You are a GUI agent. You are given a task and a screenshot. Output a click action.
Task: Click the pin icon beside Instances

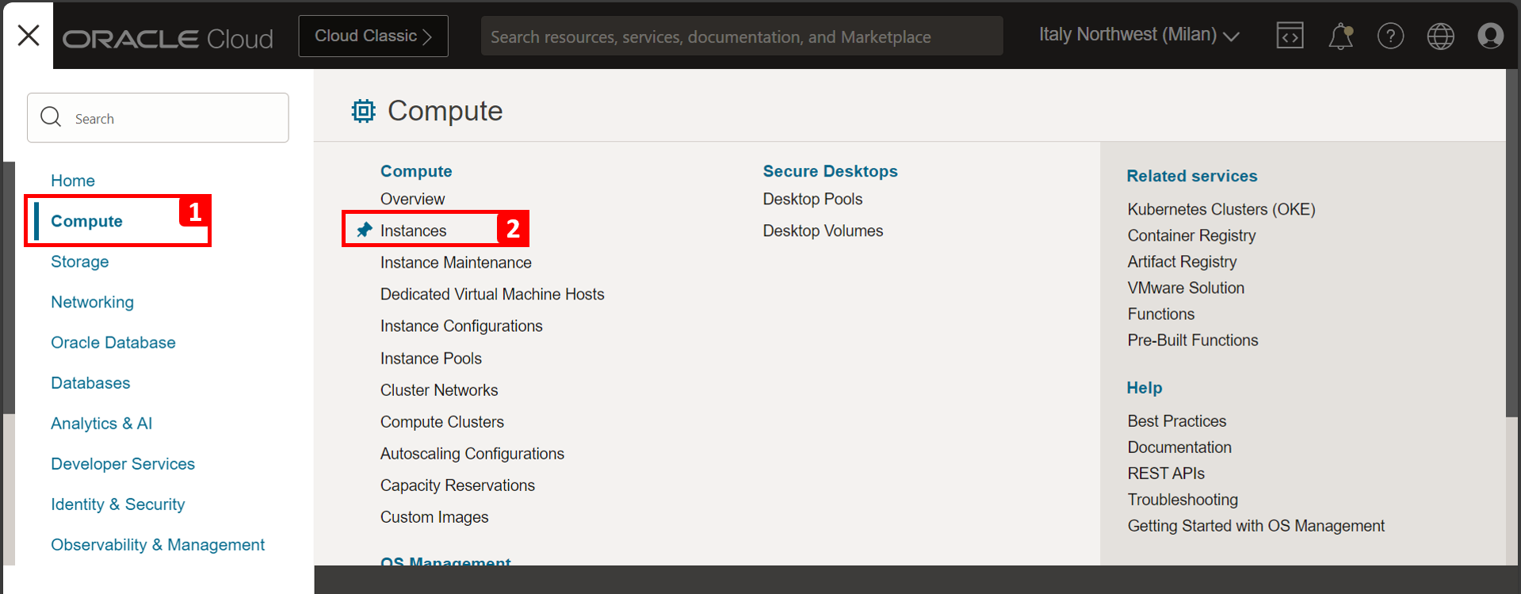[364, 230]
